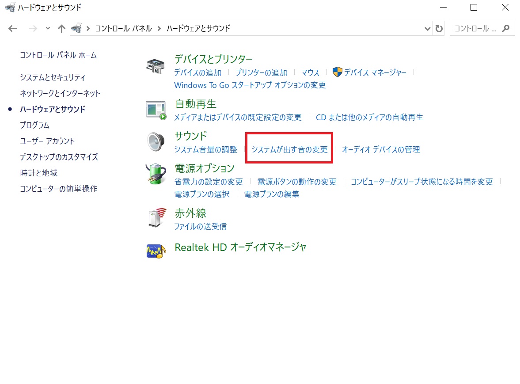Open システムが出す音の変更 link

click(x=289, y=149)
